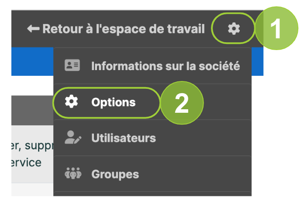The height and width of the screenshot is (202, 304).
Task: Click the left arrow back icon
Action: [33, 29]
